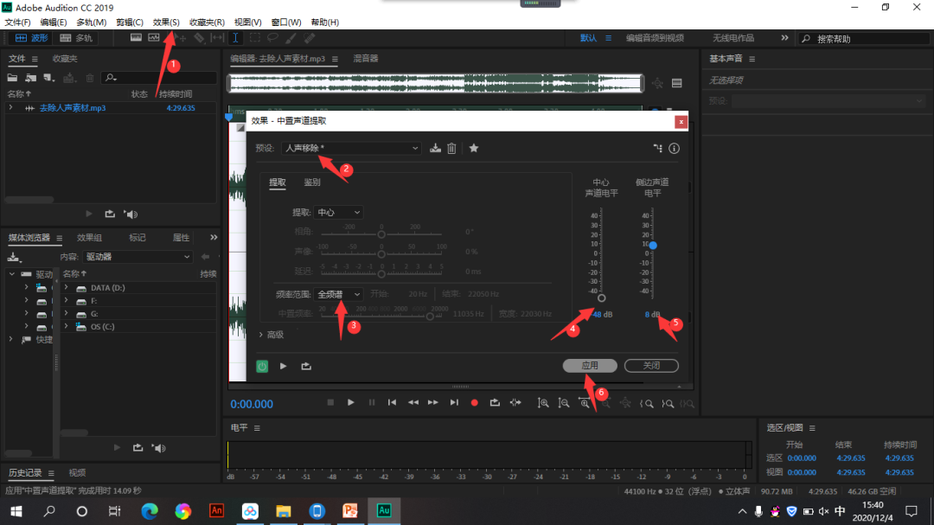Click the red Record button
Image resolution: width=934 pixels, height=525 pixels.
tap(474, 403)
